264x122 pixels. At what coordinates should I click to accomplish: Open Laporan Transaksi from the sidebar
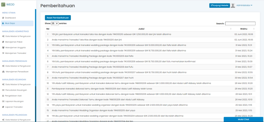click(x=14, y=107)
